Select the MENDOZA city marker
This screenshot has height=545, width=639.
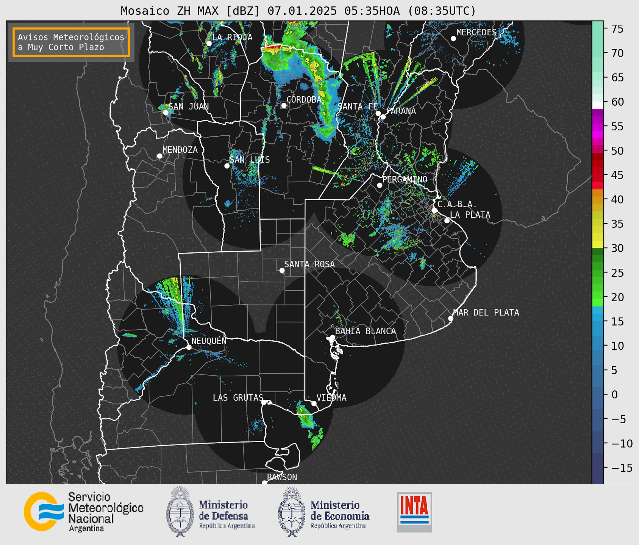click(x=159, y=156)
